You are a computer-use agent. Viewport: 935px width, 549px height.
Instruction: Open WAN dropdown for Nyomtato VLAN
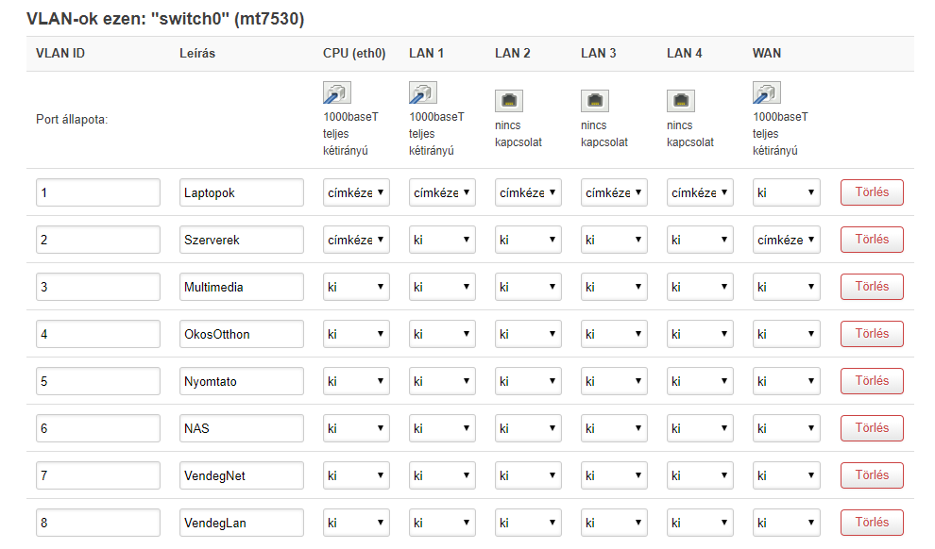[x=786, y=381]
